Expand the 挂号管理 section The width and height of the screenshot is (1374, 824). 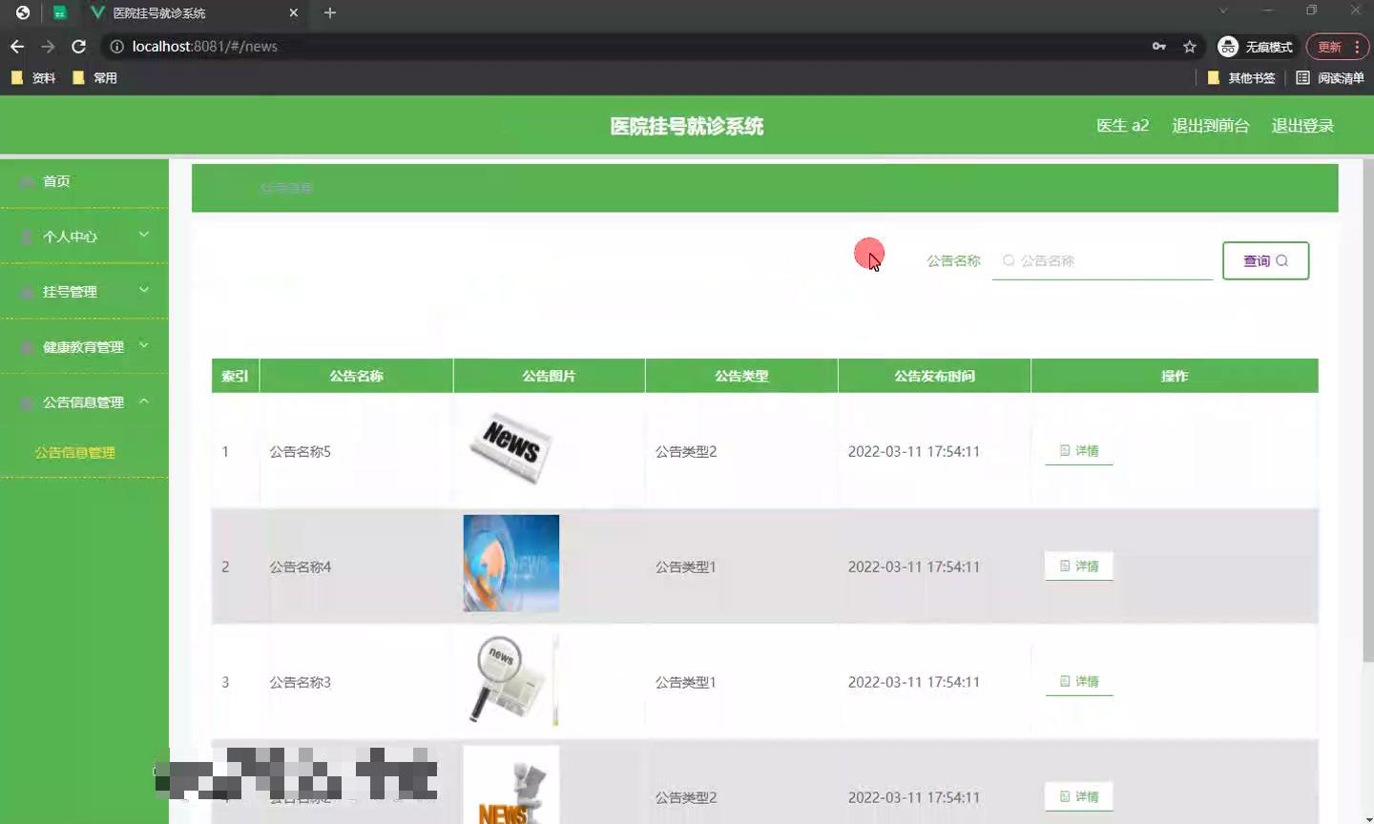[144, 289]
